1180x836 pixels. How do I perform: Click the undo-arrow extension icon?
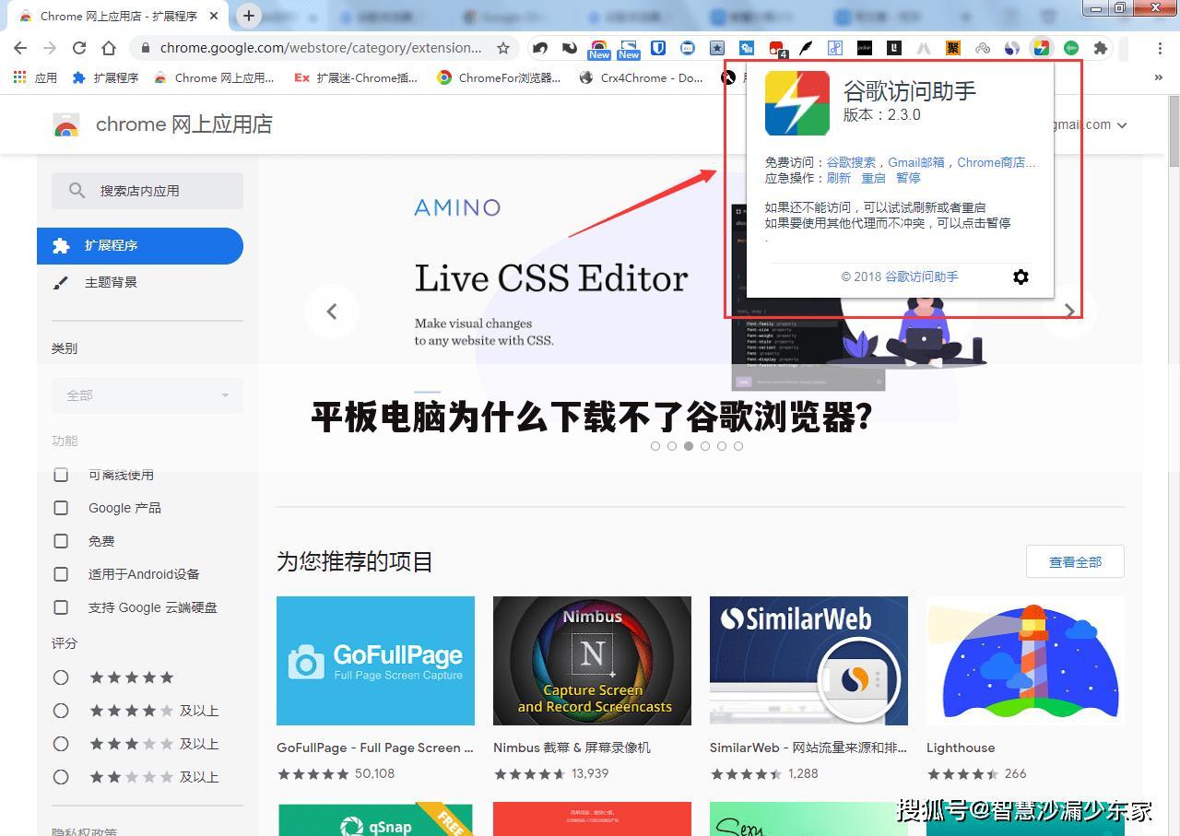(x=540, y=48)
